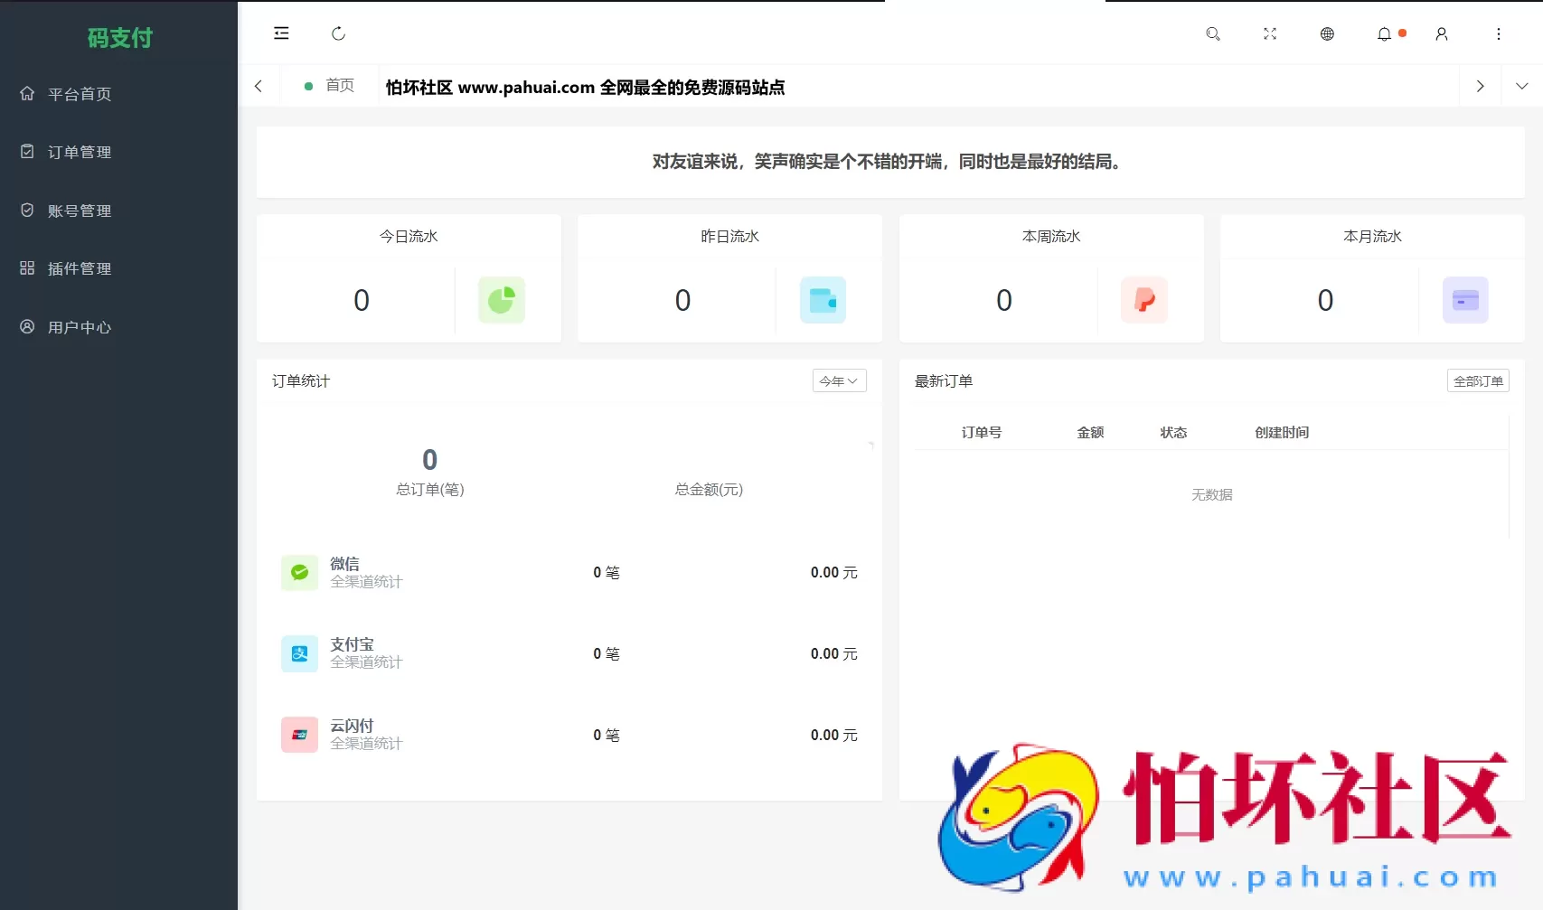Click the Alipay channel icon
Screen dimensions: 1543x910
pyautogui.click(x=299, y=653)
